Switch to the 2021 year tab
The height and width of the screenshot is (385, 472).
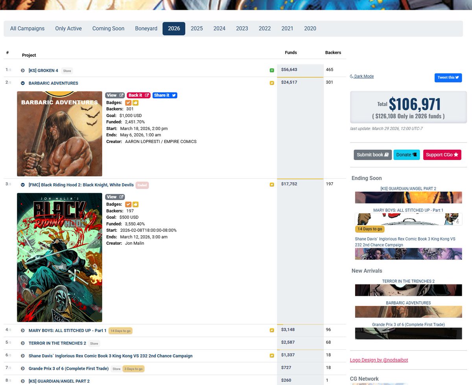pyautogui.click(x=287, y=29)
